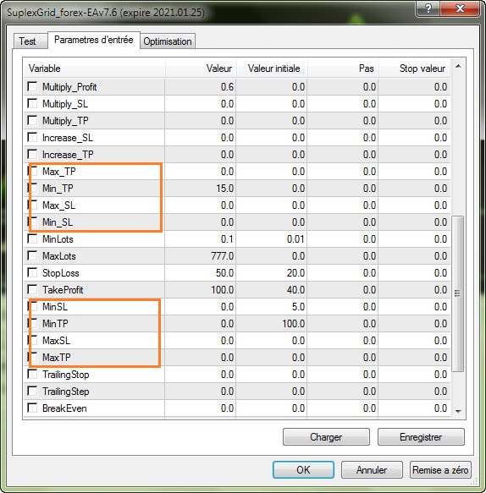486x493 pixels.
Task: Click the Remise a zéro button
Action: click(440, 469)
